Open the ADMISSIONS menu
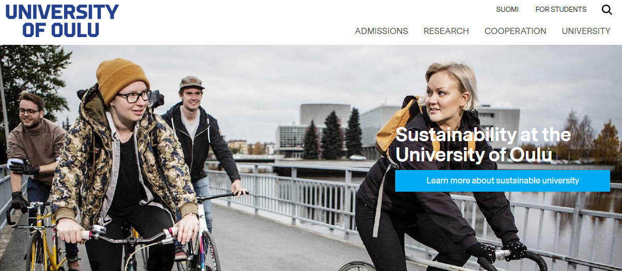Screen dimensions: 622x271 click(x=381, y=31)
